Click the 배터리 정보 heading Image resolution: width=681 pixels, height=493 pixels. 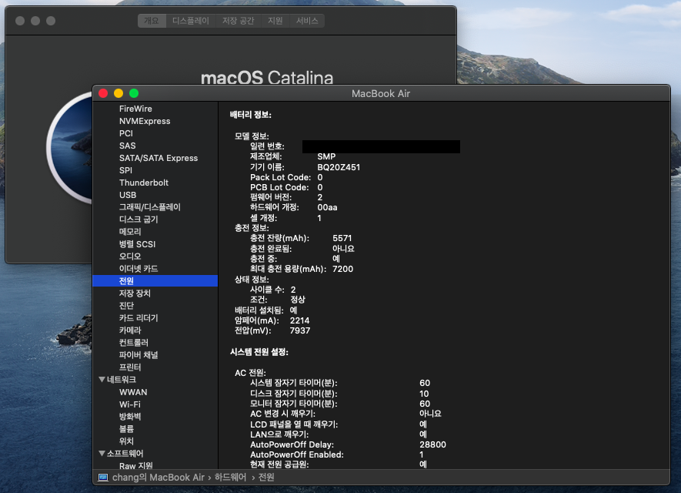[251, 115]
